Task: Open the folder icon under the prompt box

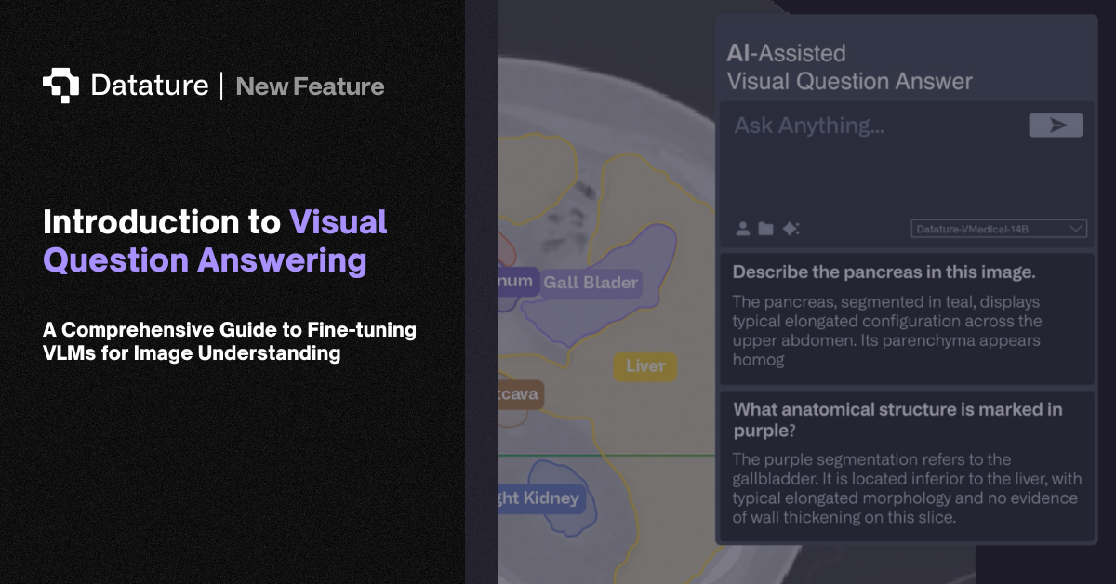Action: click(x=765, y=229)
